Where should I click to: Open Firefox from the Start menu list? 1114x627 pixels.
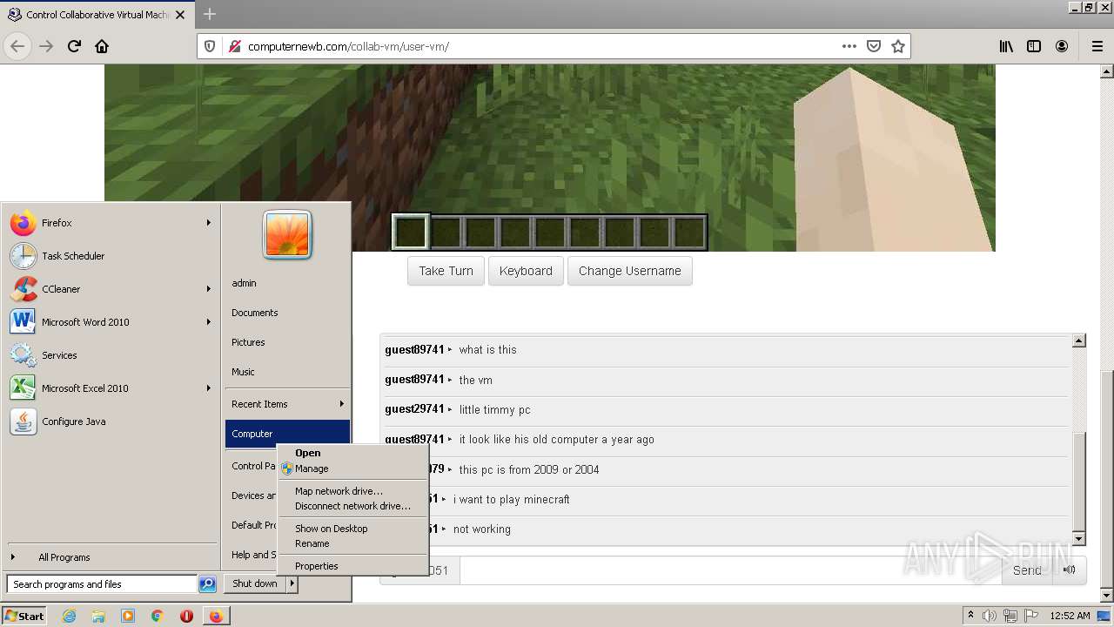pos(111,223)
